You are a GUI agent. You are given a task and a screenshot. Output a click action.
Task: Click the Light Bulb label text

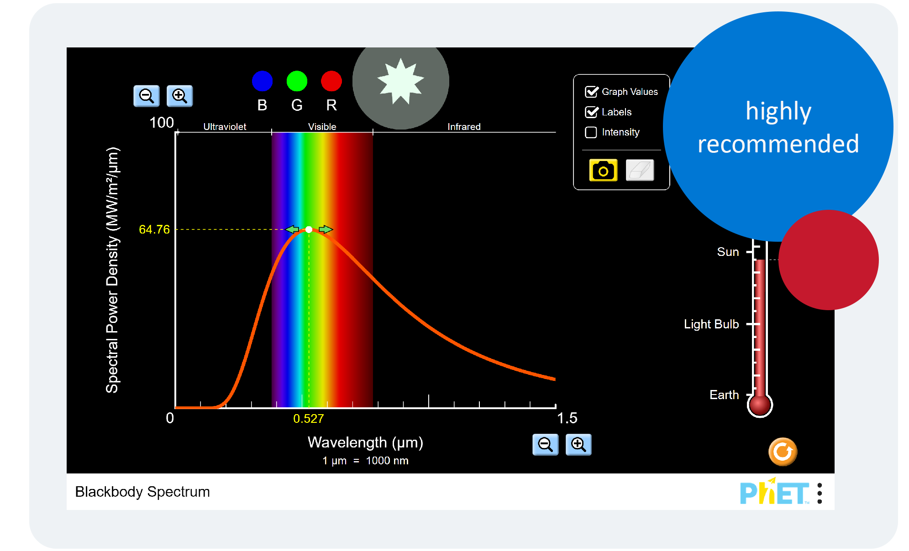pos(711,324)
